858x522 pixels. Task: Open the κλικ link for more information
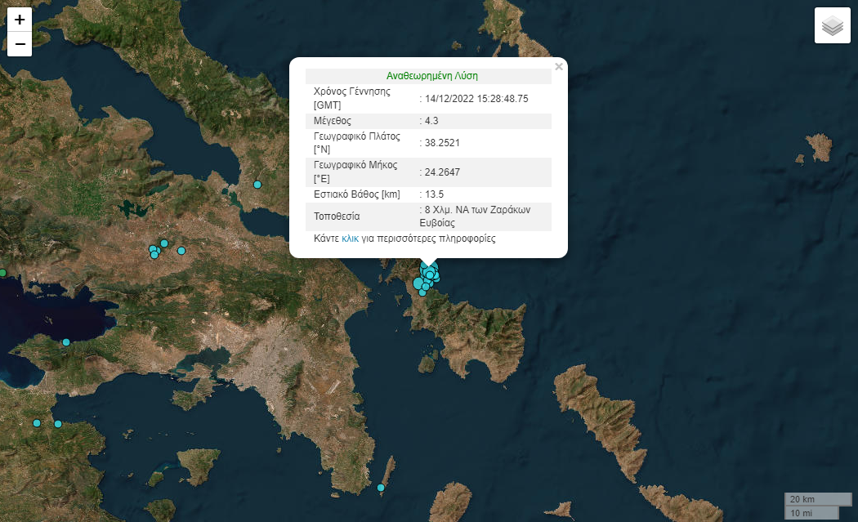coord(350,239)
